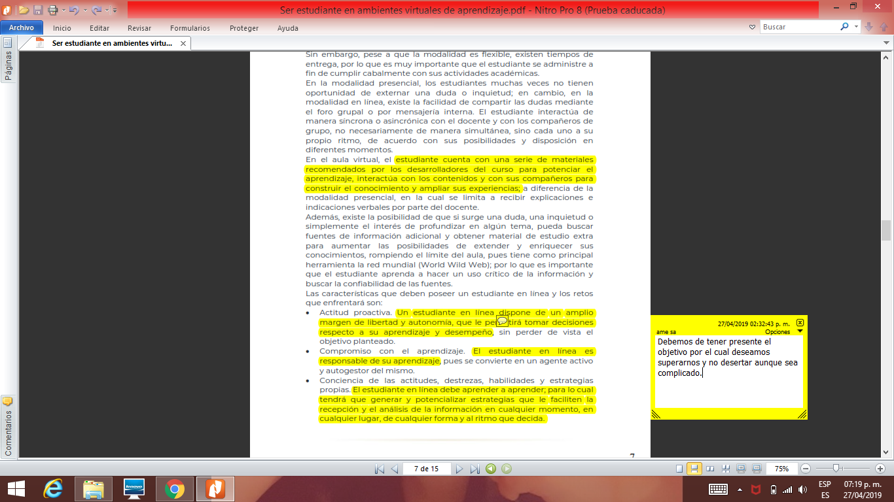Undo the last action

(x=73, y=10)
